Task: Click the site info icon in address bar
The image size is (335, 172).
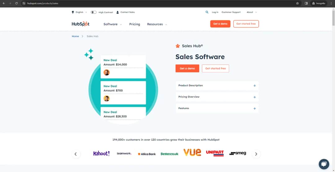Action: [24, 3]
